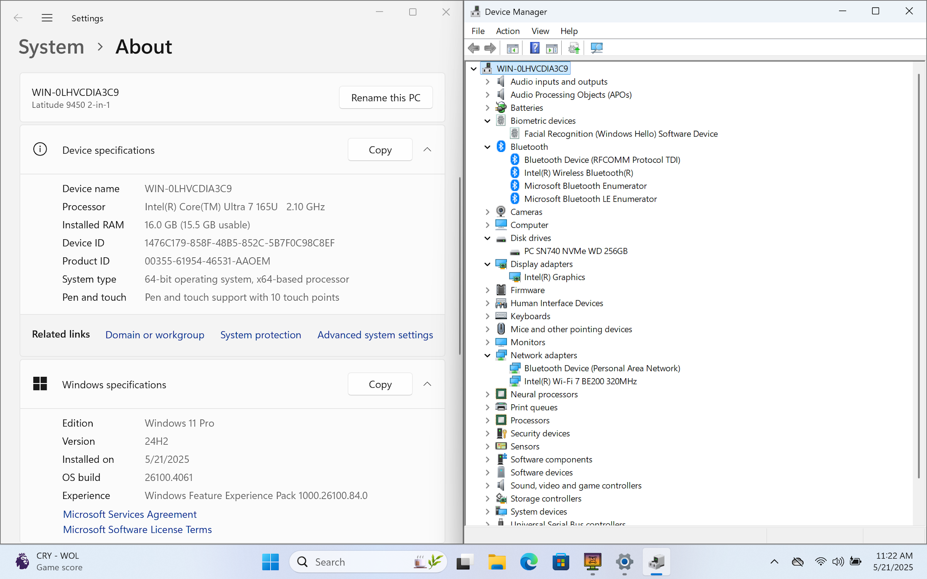Open CRY - WOL game score widget
927x579 pixels.
[x=49, y=561]
